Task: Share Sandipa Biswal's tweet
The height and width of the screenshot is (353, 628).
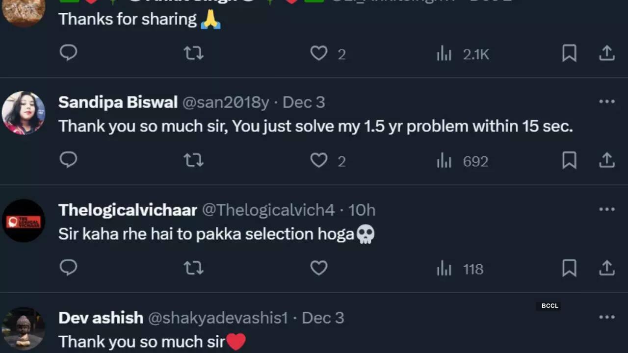Action: (x=607, y=160)
